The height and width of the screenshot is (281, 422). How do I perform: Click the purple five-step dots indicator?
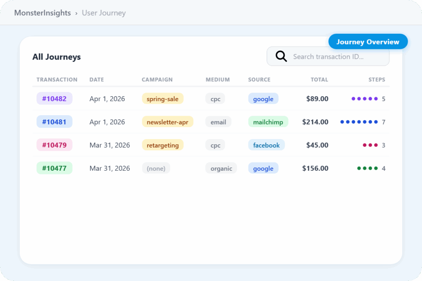click(x=364, y=99)
